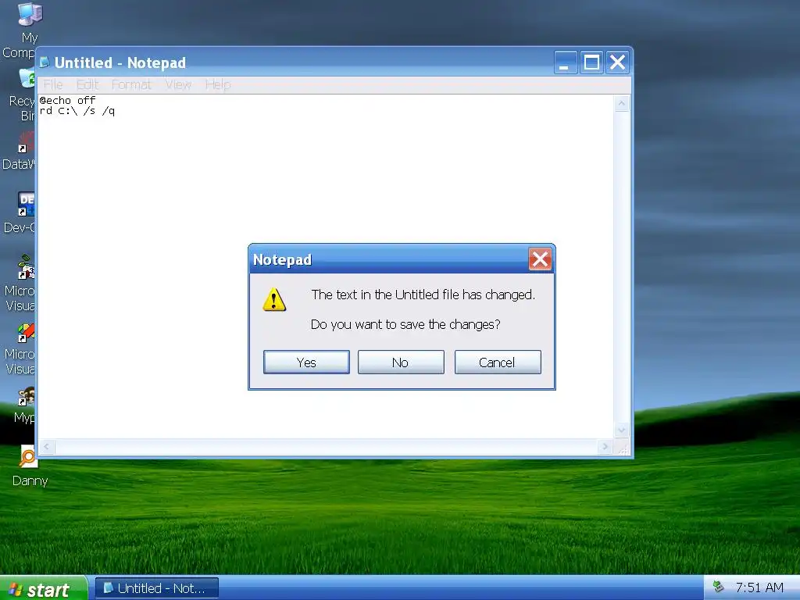This screenshot has width=800, height=600.
Task: Open the View menu in Notepad
Action: tap(178, 84)
